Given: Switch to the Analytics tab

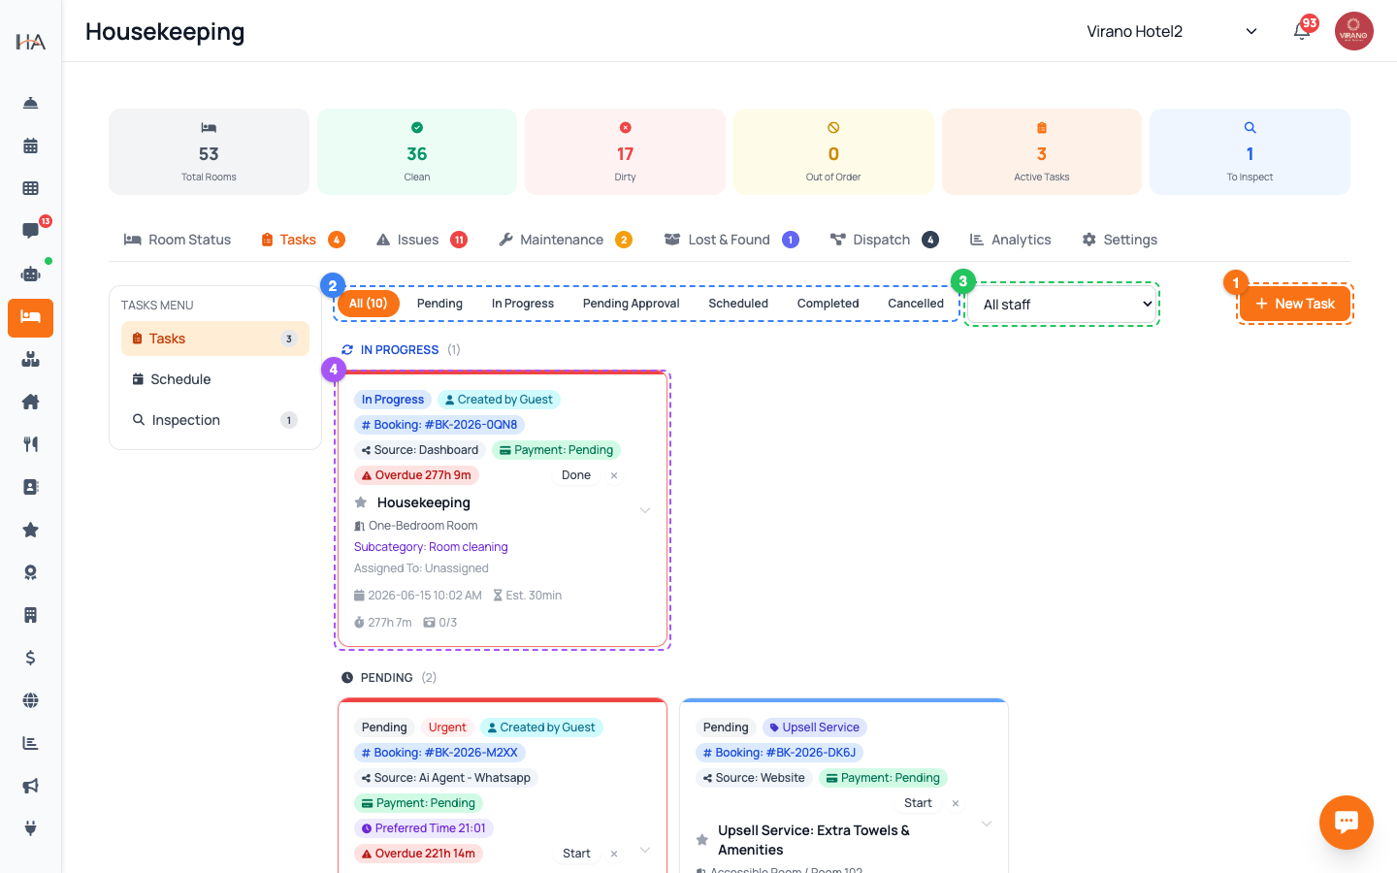Looking at the screenshot, I should (x=1010, y=240).
